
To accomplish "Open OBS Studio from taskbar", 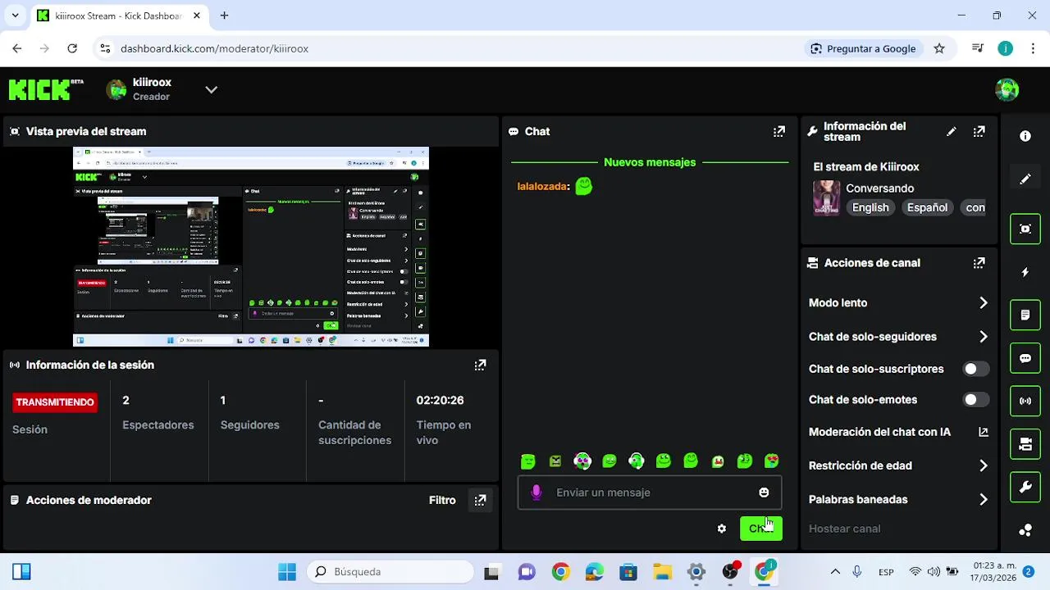I will coord(730,572).
